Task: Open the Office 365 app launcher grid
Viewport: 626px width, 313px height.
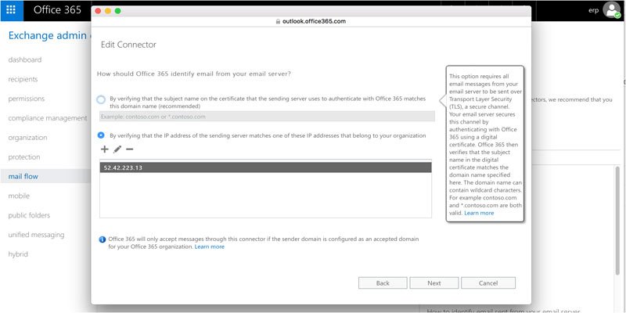Action: coord(11,10)
